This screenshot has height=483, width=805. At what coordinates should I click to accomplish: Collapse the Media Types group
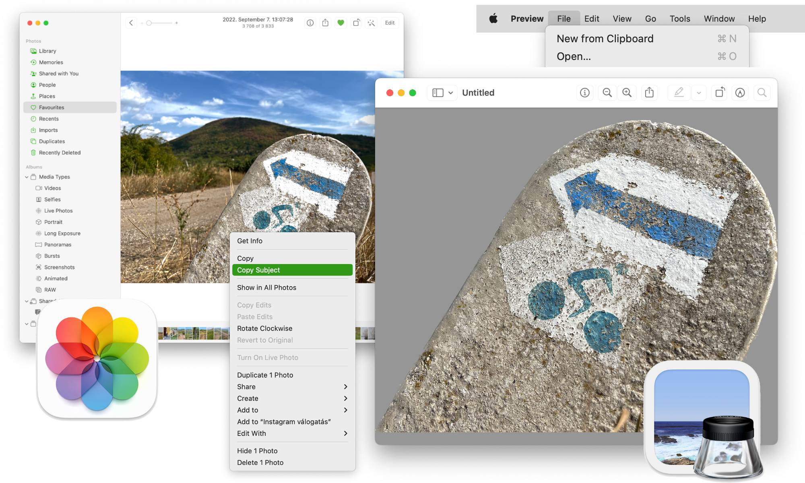[x=27, y=177]
